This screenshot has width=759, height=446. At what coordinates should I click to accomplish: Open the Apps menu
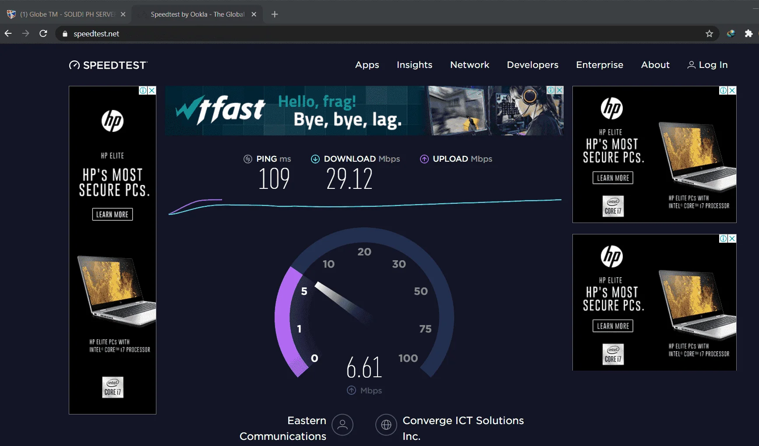click(367, 65)
